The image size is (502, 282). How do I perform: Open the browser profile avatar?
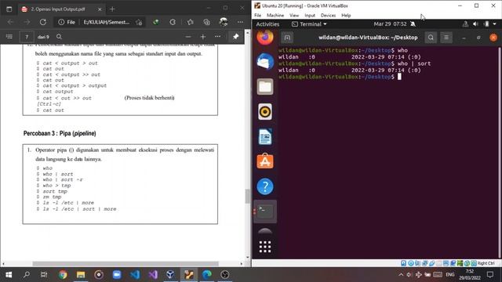click(224, 22)
